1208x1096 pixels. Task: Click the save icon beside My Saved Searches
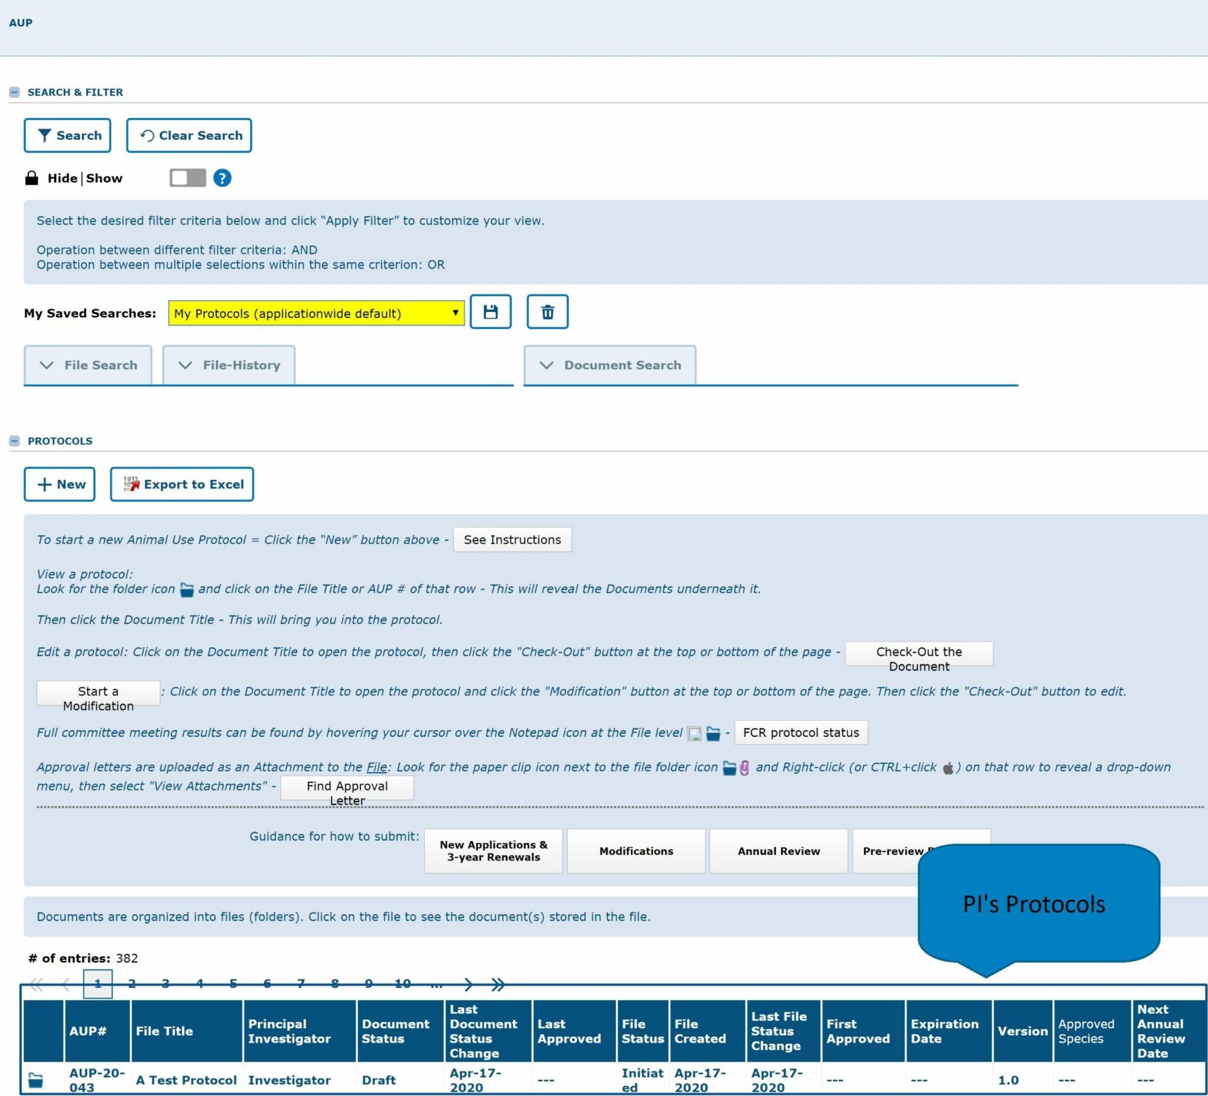[491, 311]
